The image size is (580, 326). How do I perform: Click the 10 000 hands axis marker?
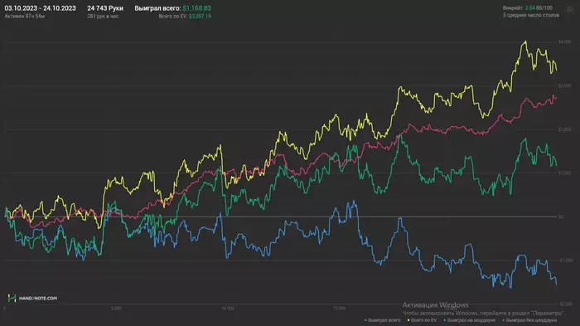[x=228, y=309]
